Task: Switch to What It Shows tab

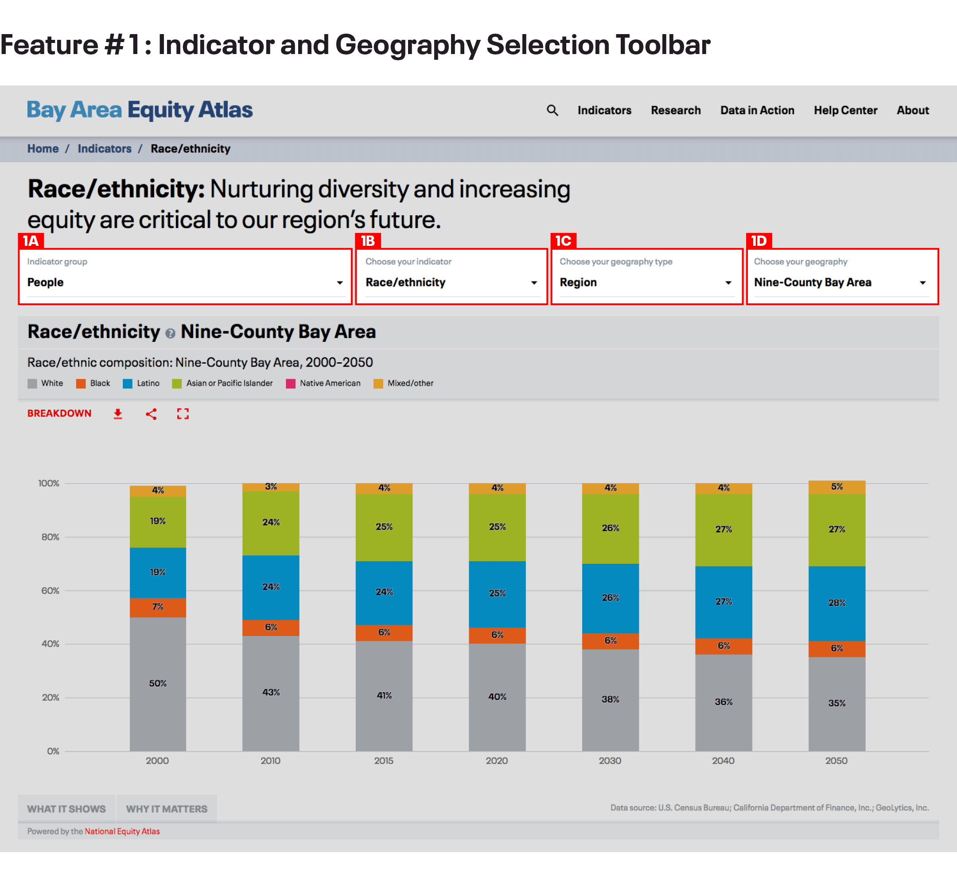Action: point(66,809)
